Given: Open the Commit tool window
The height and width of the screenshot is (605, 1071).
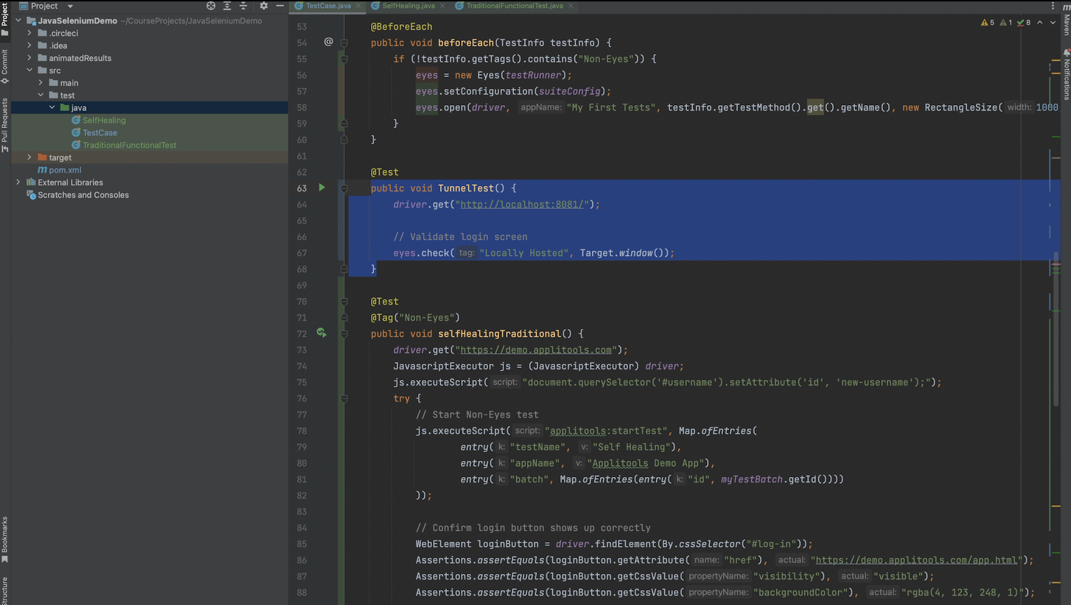Looking at the screenshot, I should pos(5,66).
